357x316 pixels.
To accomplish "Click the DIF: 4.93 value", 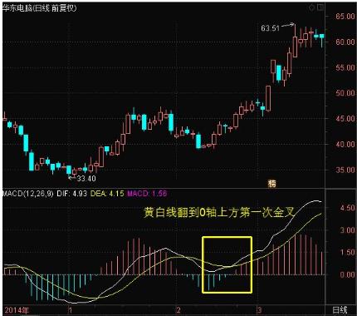I will tap(71, 193).
